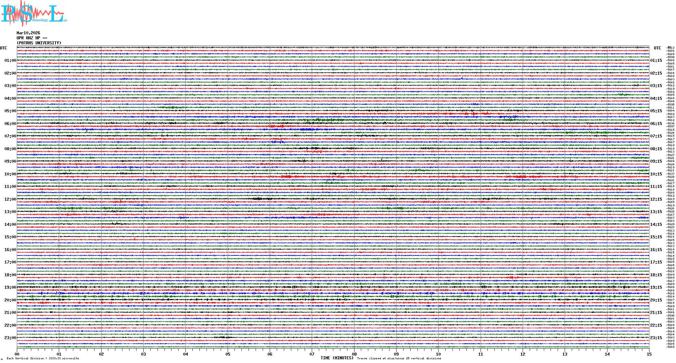This screenshot has height=363, width=676.
Task: Click the 23:00 hour label on left
Action: pyautogui.click(x=10, y=338)
